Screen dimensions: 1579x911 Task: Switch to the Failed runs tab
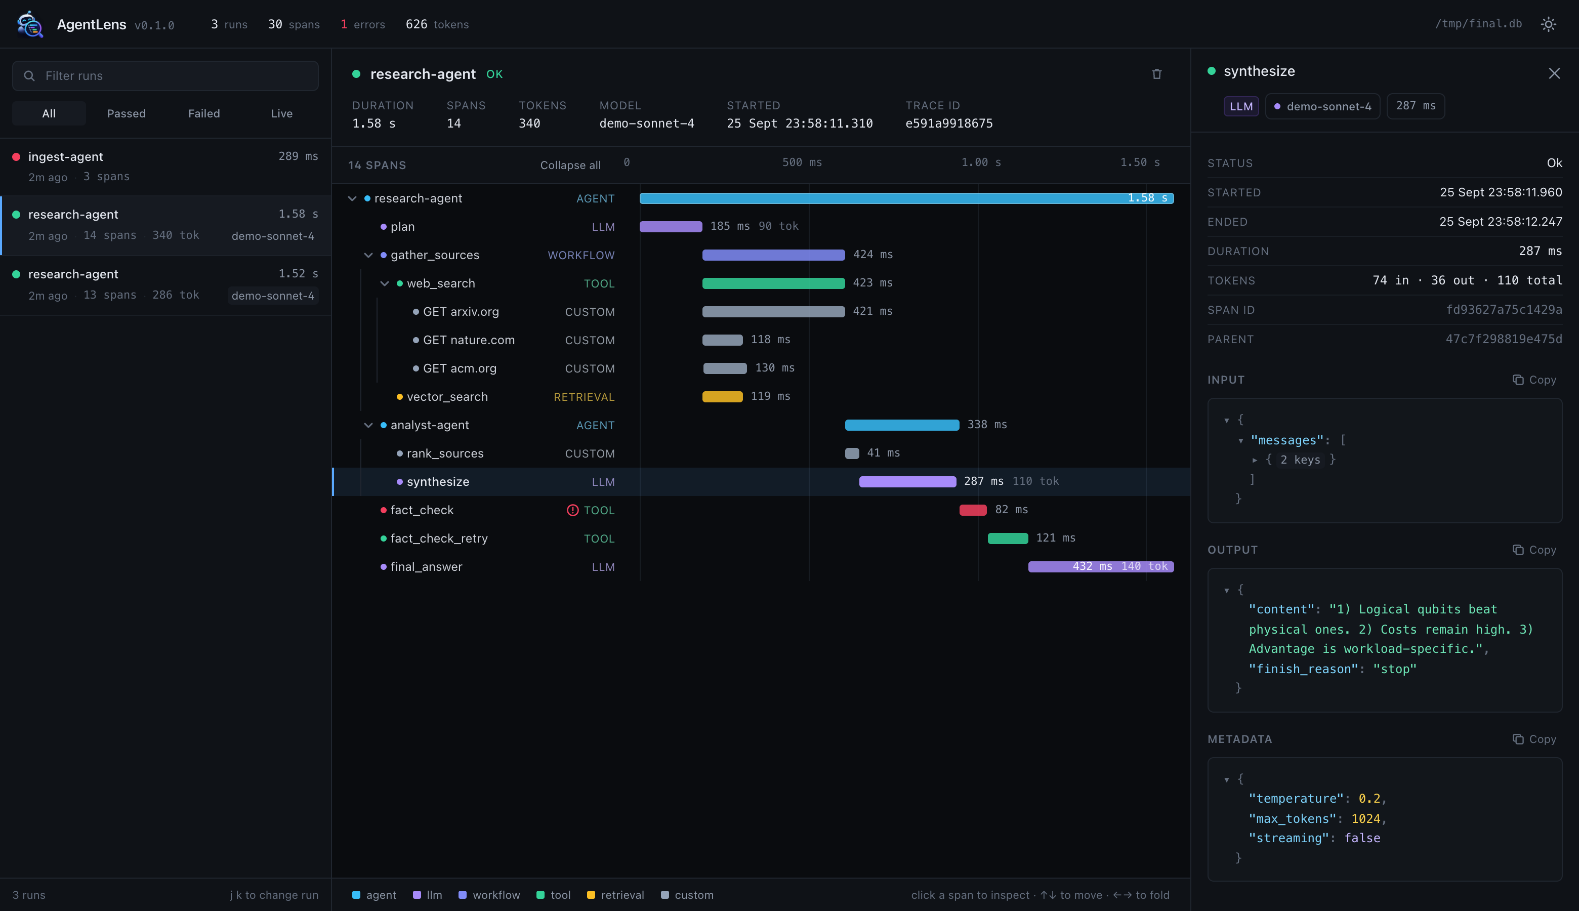click(204, 113)
